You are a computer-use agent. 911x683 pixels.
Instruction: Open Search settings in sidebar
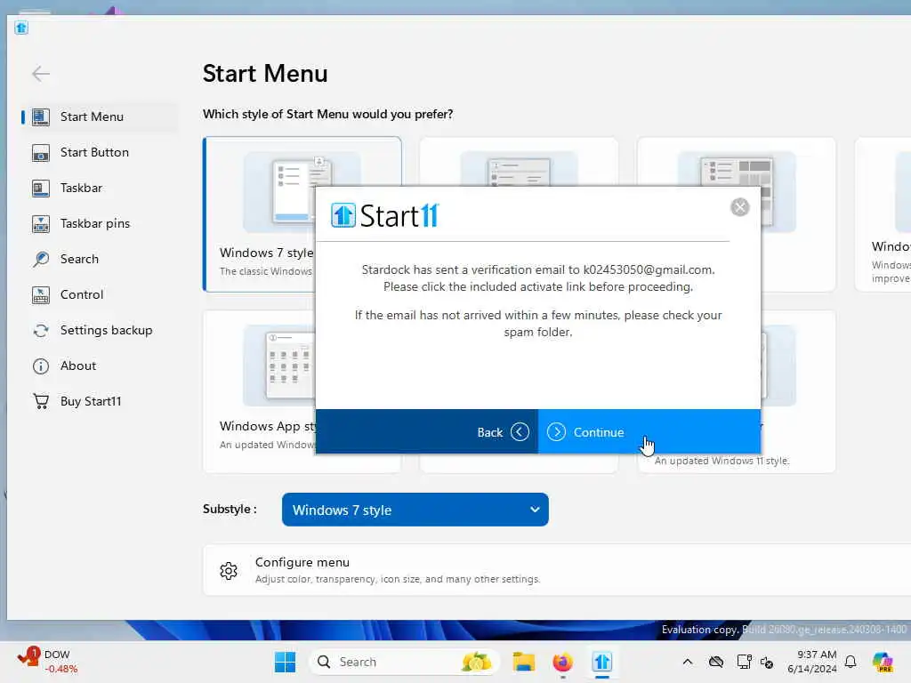(x=99, y=259)
